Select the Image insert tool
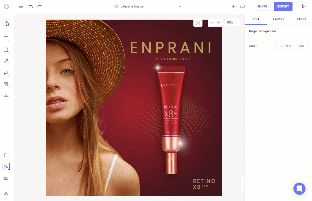Image resolution: width=312 pixels, height=201 pixels. (6, 84)
